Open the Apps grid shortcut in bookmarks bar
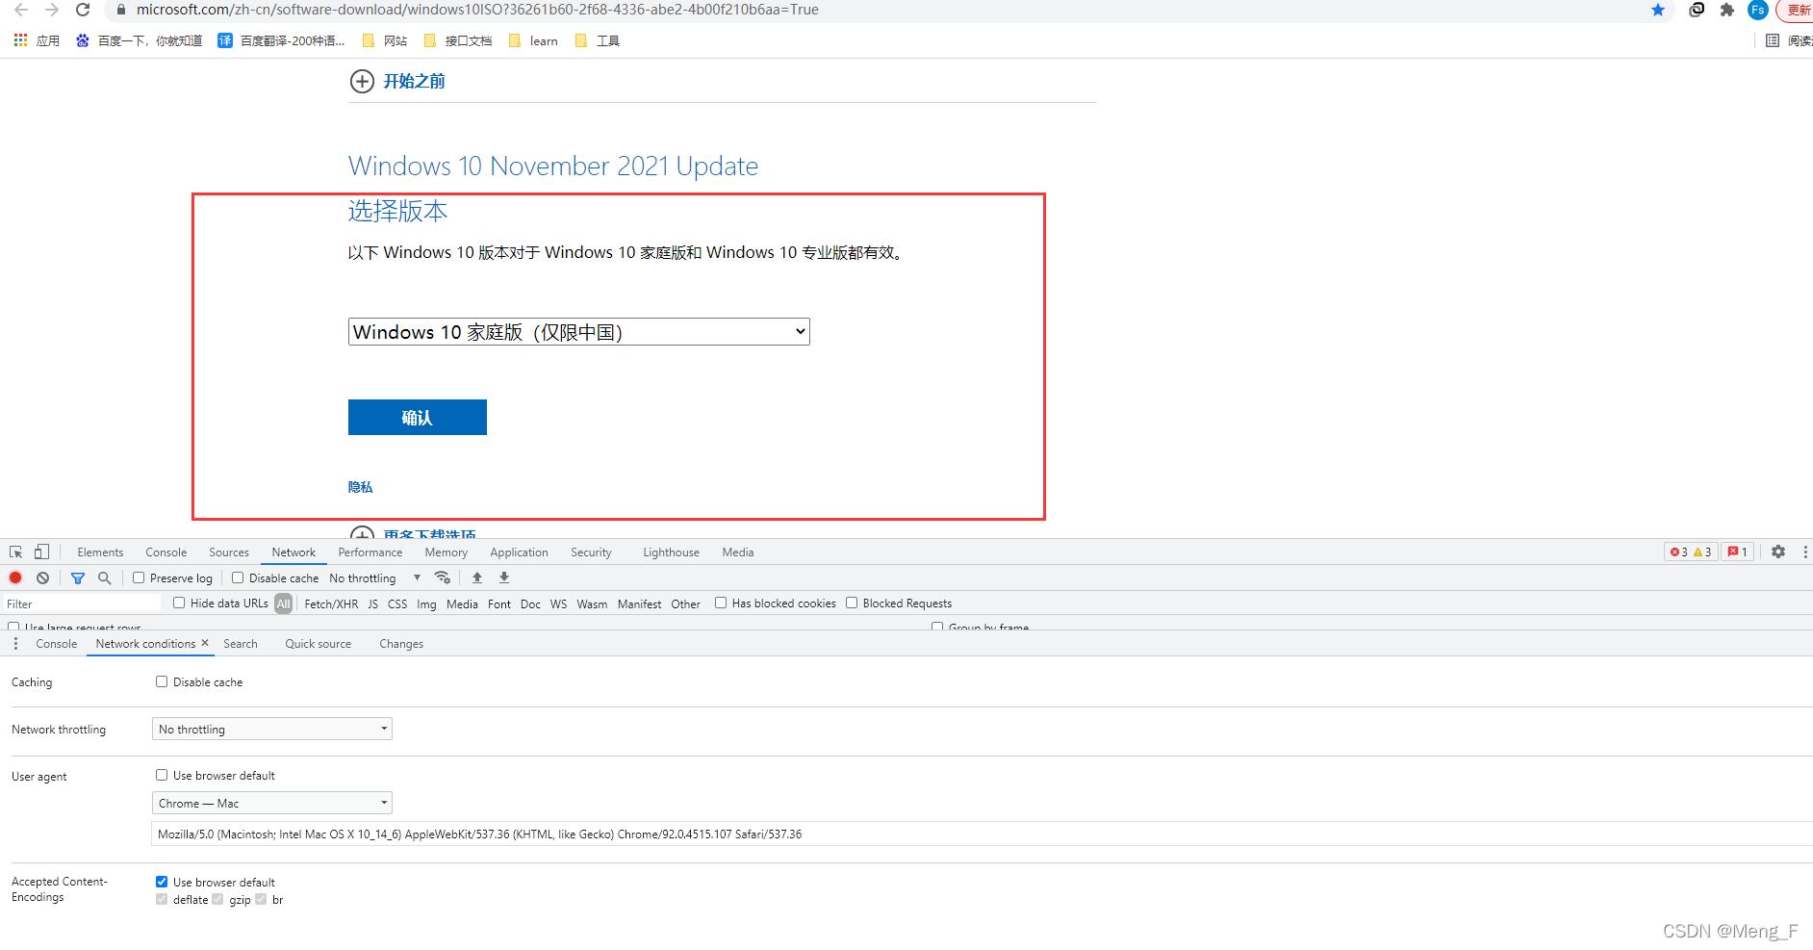The width and height of the screenshot is (1813, 950). pos(37,40)
